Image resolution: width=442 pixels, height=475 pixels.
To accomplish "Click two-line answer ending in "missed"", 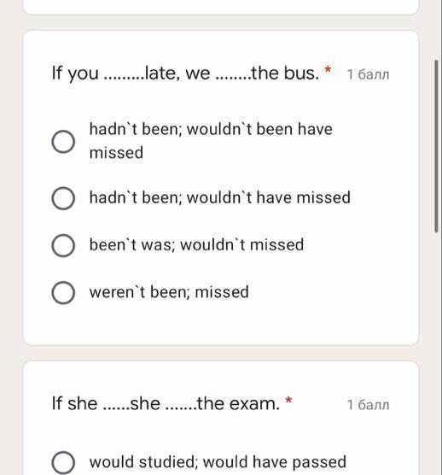I will coord(211,141).
